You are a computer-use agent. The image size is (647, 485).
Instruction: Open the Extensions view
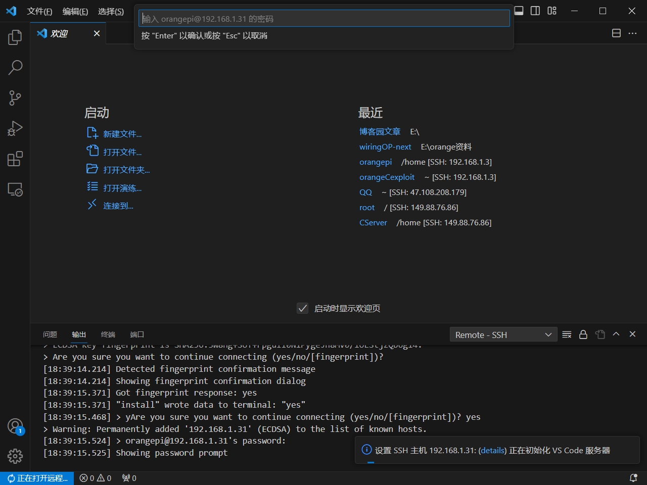click(x=15, y=159)
